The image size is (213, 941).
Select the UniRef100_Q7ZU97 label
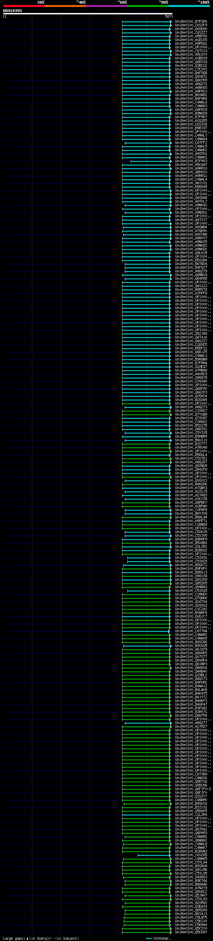(191, 418)
